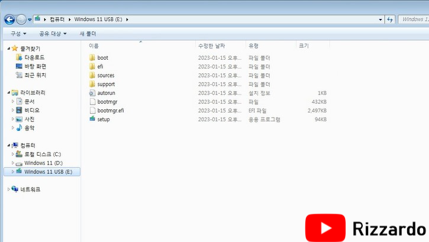The height and width of the screenshot is (242, 429).
Task: Expand the 사진 library
Action: [12, 119]
